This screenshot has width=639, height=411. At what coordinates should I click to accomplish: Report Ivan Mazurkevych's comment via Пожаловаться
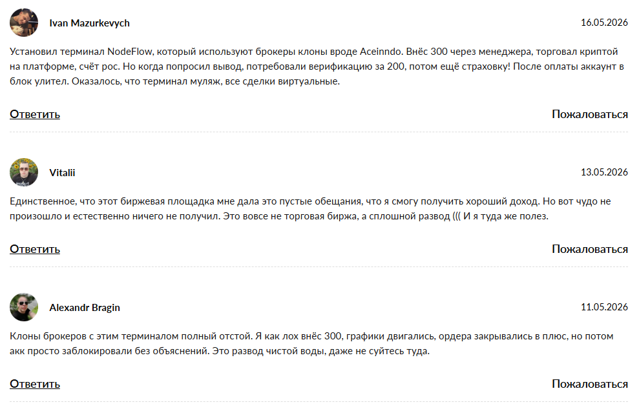(x=590, y=114)
